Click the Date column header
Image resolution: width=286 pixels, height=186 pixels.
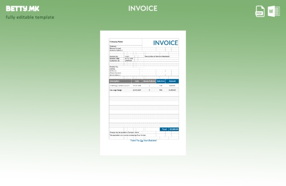pyautogui.click(x=137, y=81)
